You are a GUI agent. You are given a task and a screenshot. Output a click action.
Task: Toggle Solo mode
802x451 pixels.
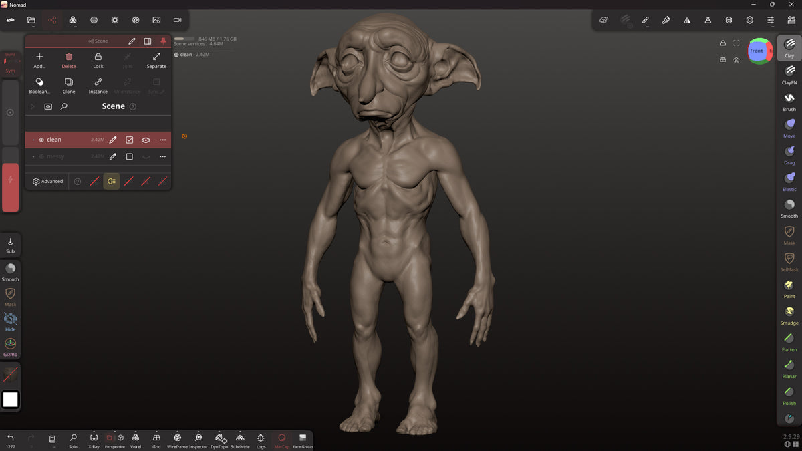click(x=73, y=440)
